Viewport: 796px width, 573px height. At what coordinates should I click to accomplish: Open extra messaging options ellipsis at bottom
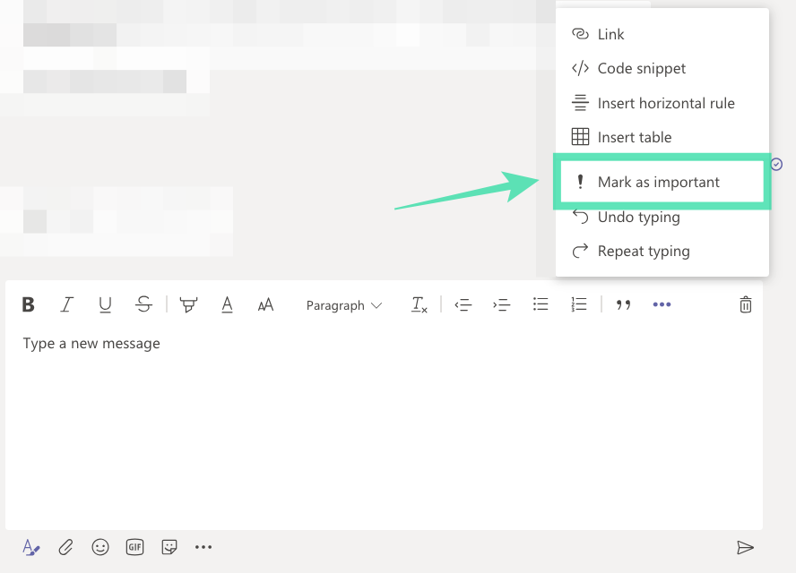click(x=203, y=547)
